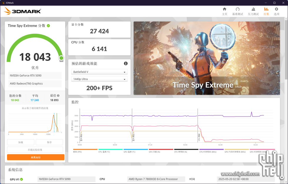Click 在线比较结果 compare online button

tap(35, 150)
